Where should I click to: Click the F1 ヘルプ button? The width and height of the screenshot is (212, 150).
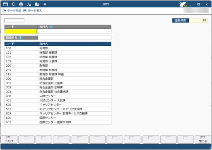[9, 139]
